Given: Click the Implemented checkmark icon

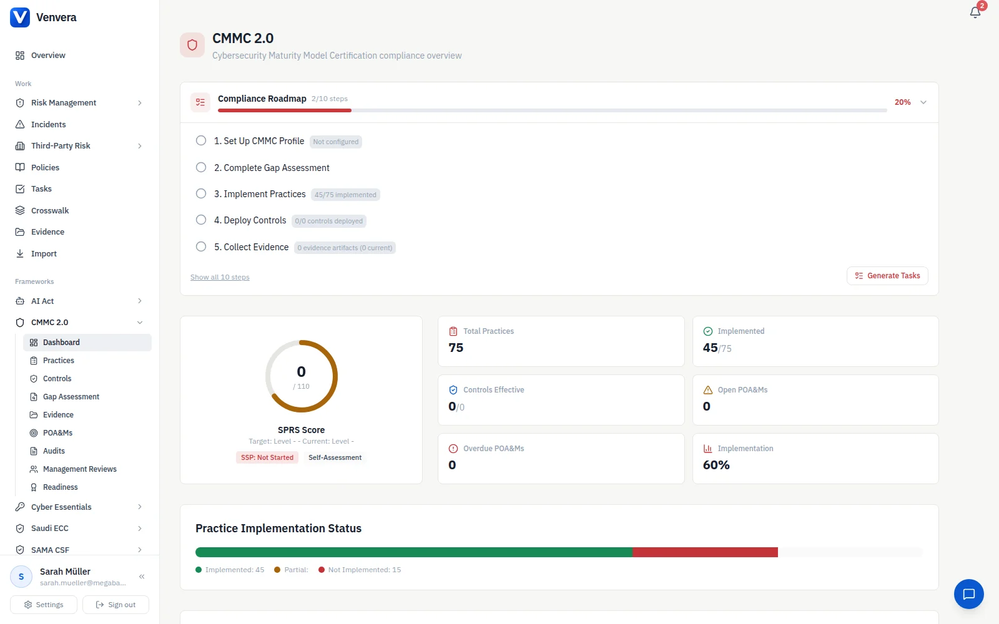Looking at the screenshot, I should pyautogui.click(x=708, y=331).
